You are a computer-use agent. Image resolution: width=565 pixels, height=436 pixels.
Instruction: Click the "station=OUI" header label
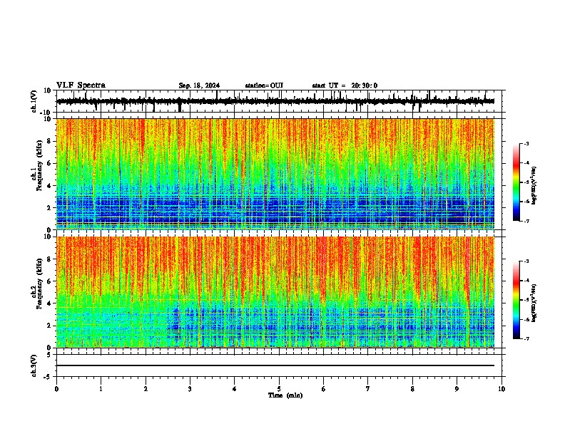[x=264, y=85]
